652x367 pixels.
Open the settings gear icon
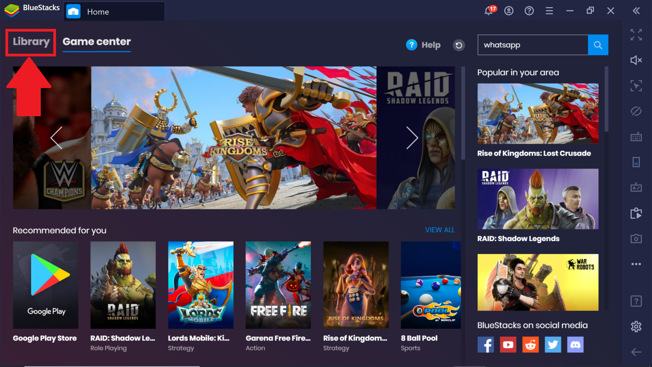tap(636, 327)
